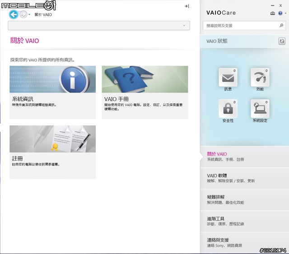
Task: Click the VAIO 狀態 header text
Action: [x=217, y=41]
